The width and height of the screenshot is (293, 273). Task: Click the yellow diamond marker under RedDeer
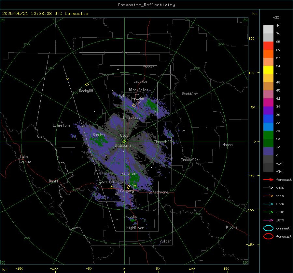point(134,105)
